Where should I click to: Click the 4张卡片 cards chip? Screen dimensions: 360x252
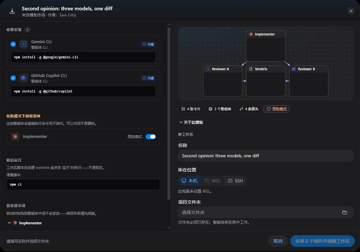pyautogui.click(x=191, y=109)
